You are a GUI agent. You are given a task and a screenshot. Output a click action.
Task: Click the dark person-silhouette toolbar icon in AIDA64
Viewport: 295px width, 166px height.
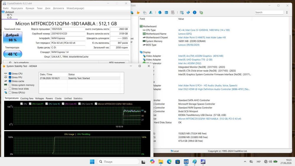pyautogui.click(x=151, y=12)
